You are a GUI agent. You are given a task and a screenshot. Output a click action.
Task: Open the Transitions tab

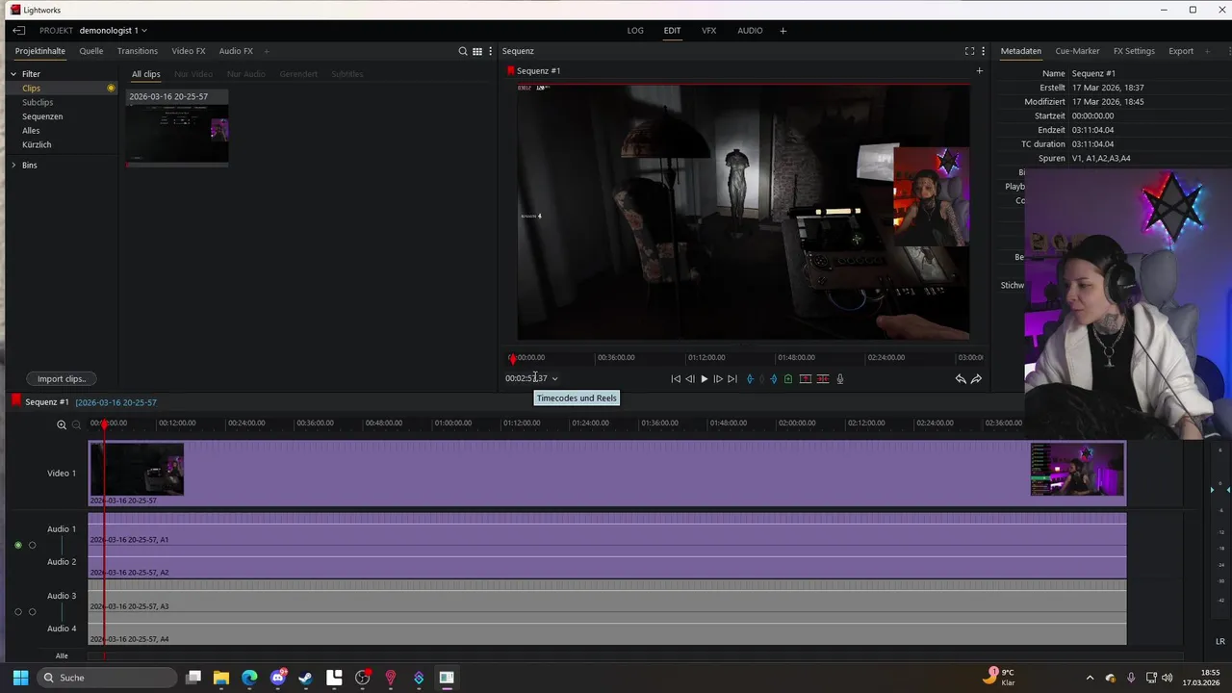pos(138,51)
